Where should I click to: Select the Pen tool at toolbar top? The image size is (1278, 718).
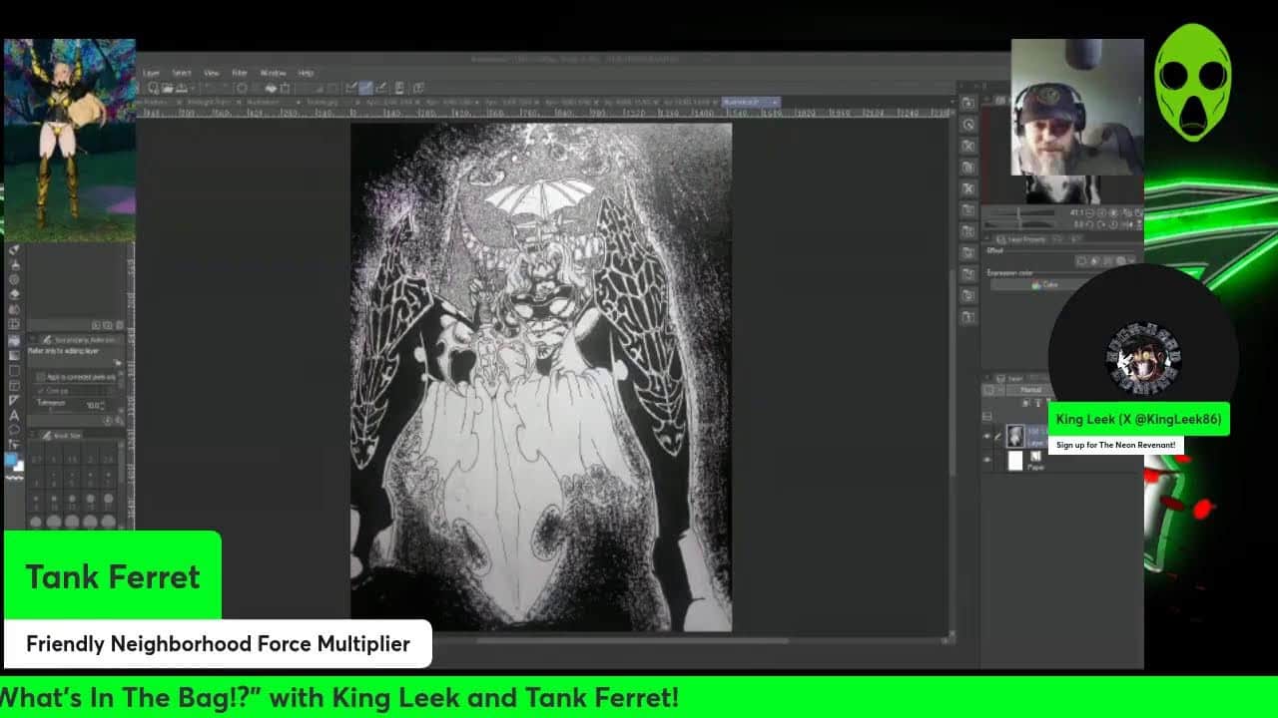[x=14, y=249]
